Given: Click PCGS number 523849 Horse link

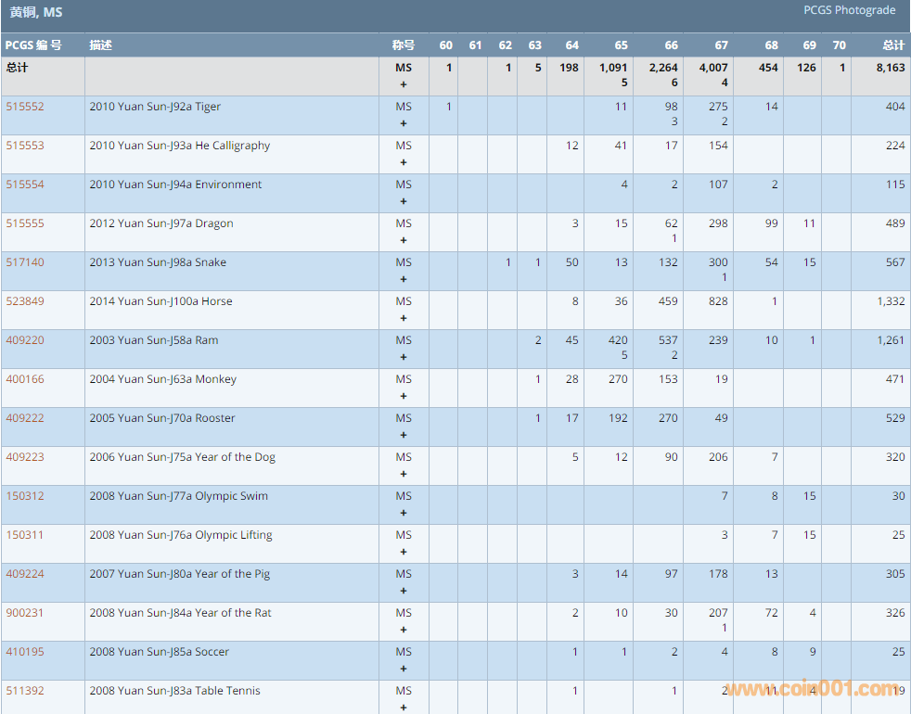Looking at the screenshot, I should tap(25, 301).
